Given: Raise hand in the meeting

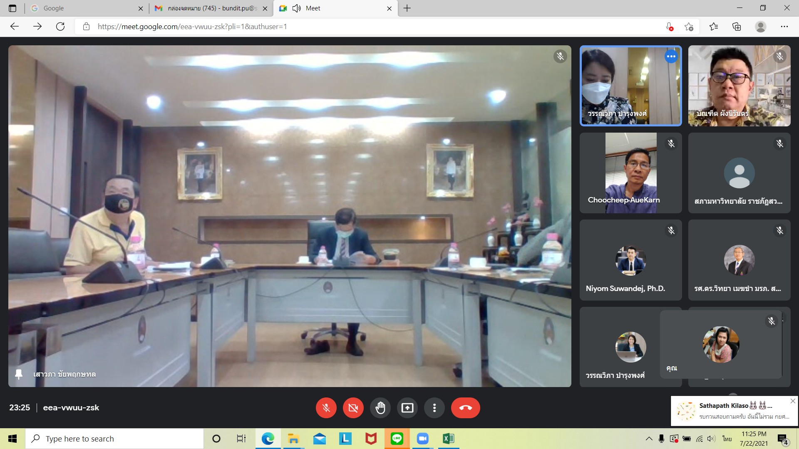Looking at the screenshot, I should pyautogui.click(x=380, y=408).
